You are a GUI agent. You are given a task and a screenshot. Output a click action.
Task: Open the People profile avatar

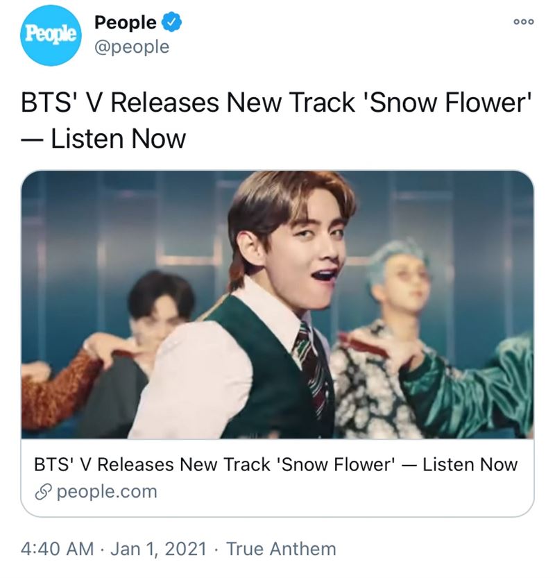point(50,35)
